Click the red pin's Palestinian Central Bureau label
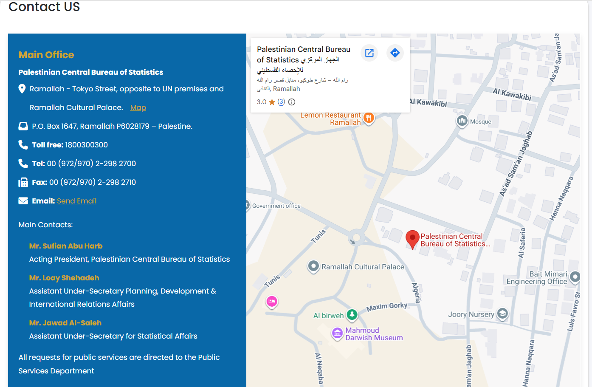The height and width of the screenshot is (387, 592). [x=455, y=240]
